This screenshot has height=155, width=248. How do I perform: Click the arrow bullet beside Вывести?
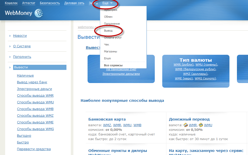coord(10,67)
